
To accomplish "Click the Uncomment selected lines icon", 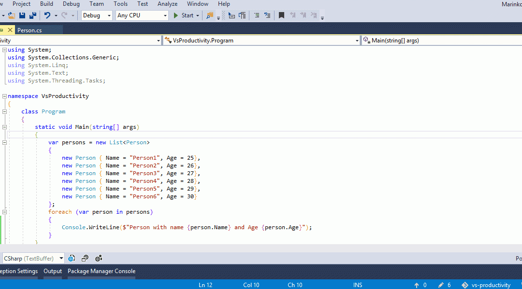I will pyautogui.click(x=267, y=15).
